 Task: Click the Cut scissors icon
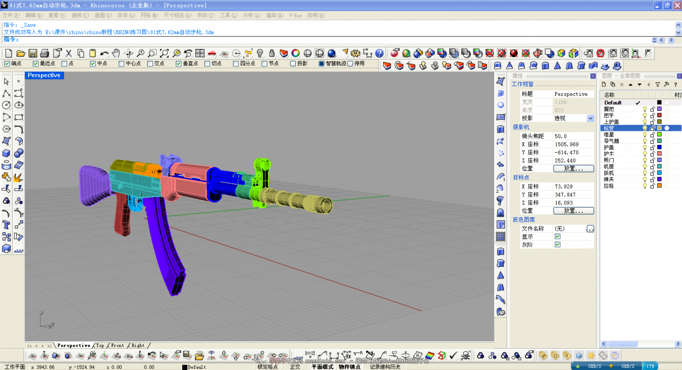click(69, 53)
